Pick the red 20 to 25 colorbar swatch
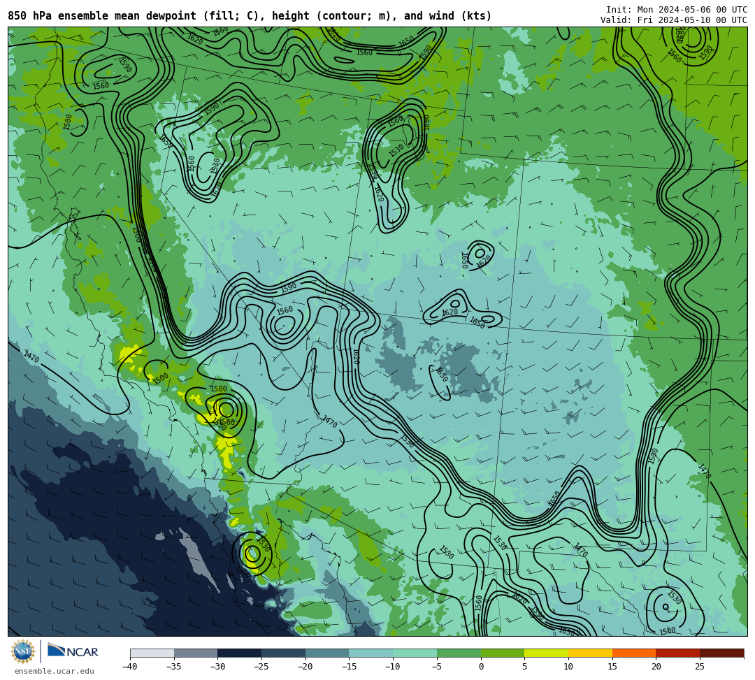 tap(678, 653)
